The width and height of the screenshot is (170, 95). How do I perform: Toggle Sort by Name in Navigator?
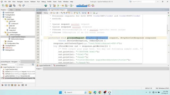23,85
